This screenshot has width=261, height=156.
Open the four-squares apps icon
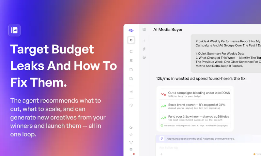point(131,61)
